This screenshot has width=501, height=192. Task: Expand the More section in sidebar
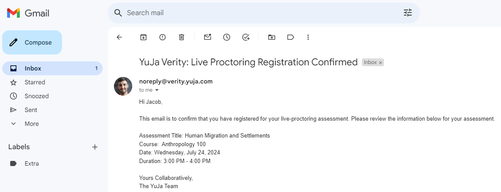coord(32,124)
